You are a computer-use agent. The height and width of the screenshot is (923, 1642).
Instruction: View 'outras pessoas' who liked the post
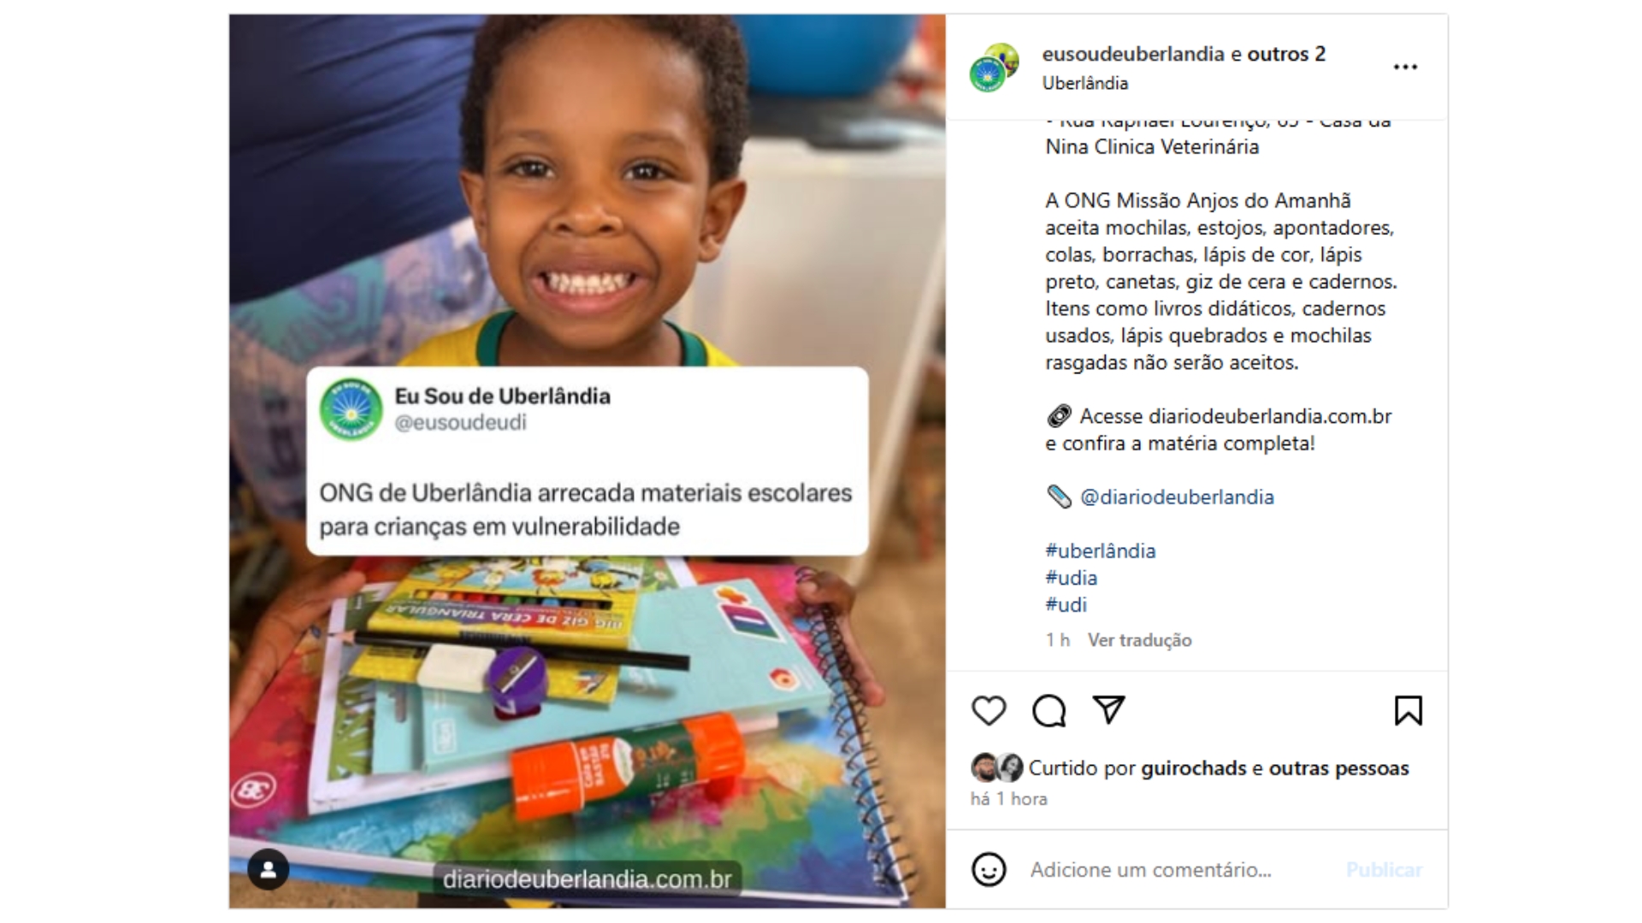(x=1338, y=768)
